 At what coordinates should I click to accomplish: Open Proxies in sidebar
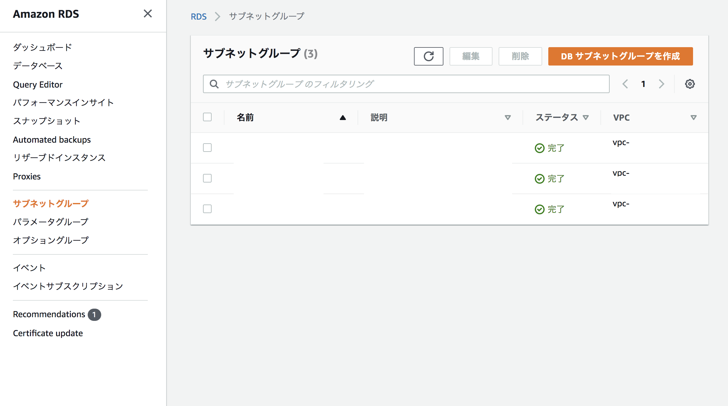(x=27, y=176)
